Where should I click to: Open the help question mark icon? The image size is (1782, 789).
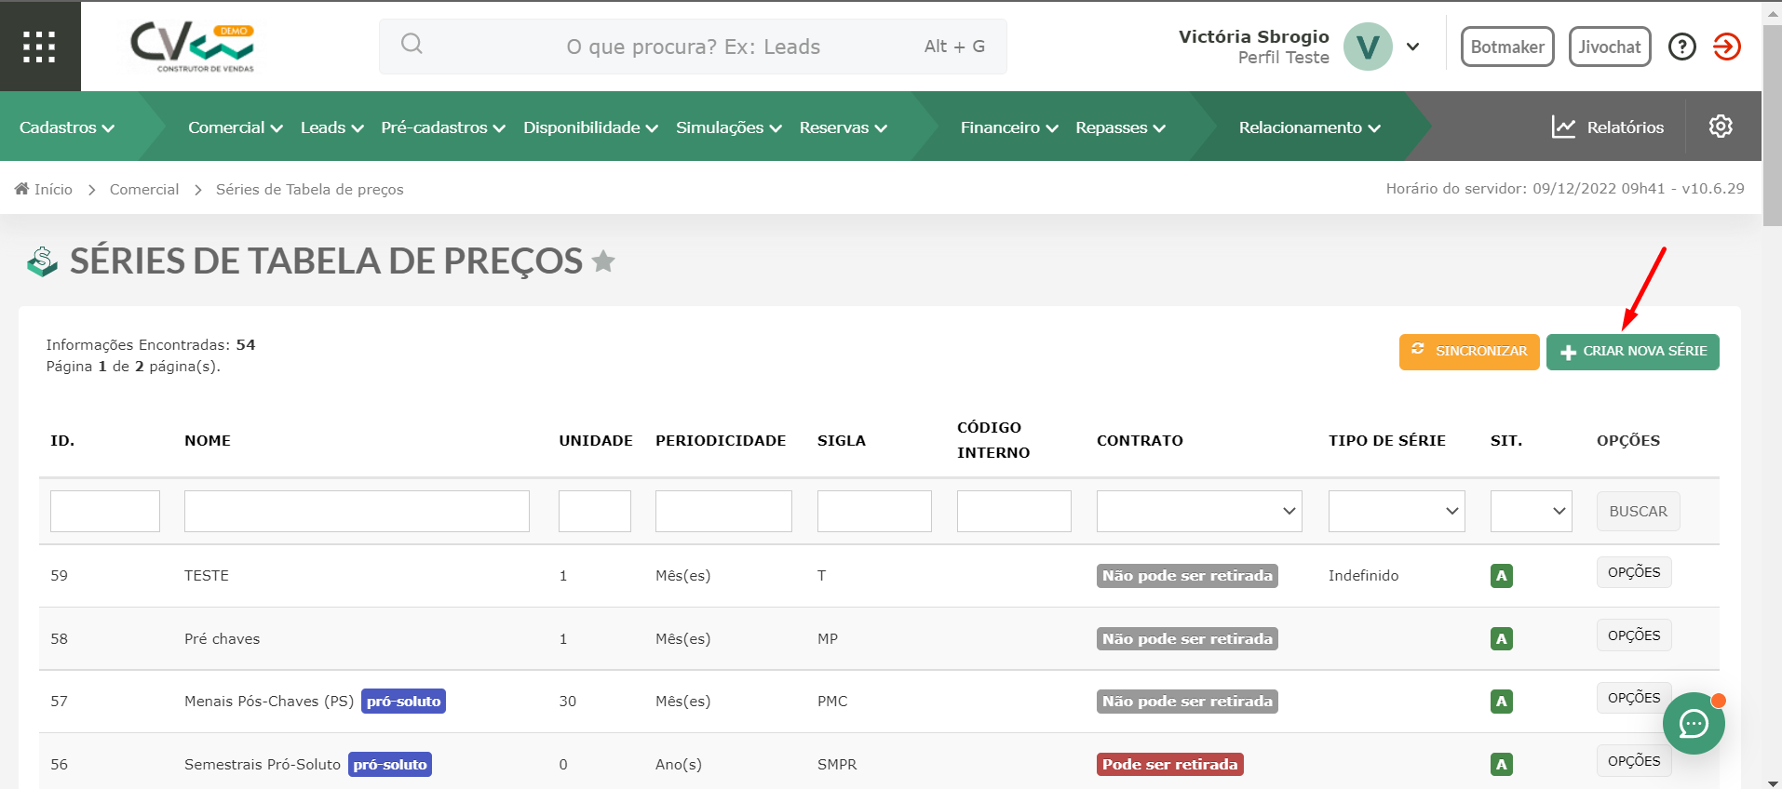coord(1681,47)
